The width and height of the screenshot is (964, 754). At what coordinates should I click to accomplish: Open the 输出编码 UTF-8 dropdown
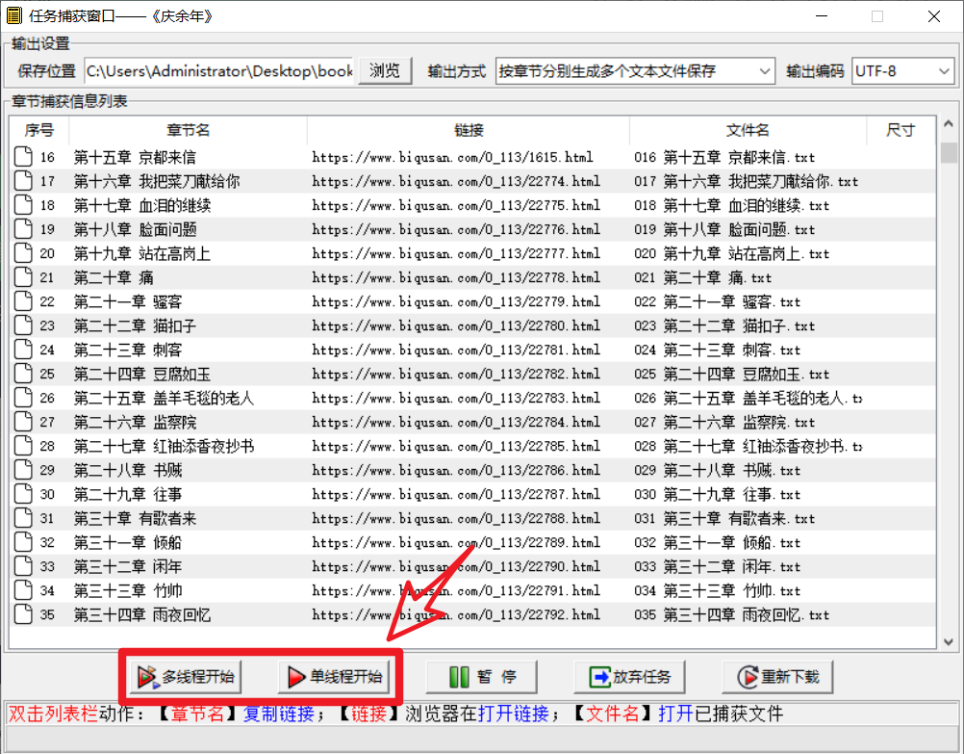[x=902, y=71]
